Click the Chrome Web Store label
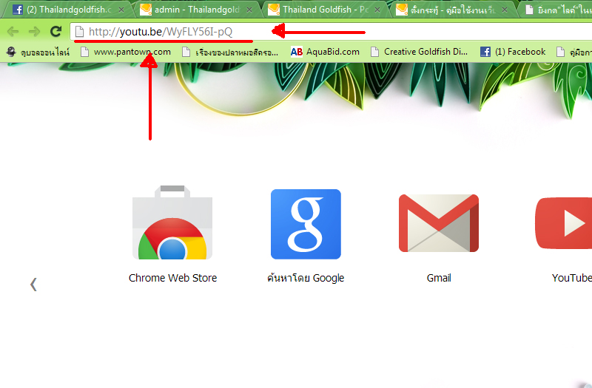Screen dimensions: 592x388 [x=172, y=278]
